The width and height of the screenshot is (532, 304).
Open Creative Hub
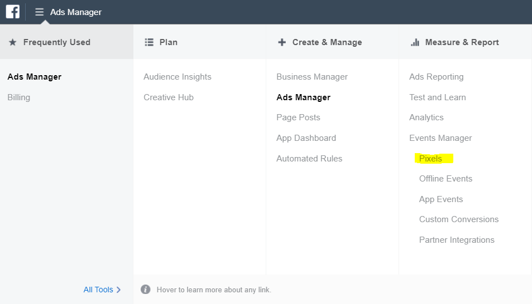(168, 97)
